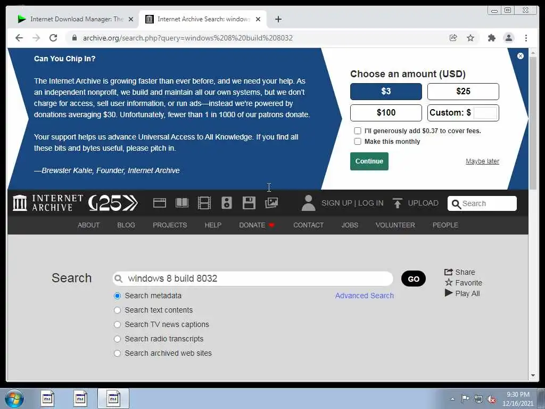The image size is (545, 409).
Task: Click the header Search input box
Action: pyautogui.click(x=482, y=203)
